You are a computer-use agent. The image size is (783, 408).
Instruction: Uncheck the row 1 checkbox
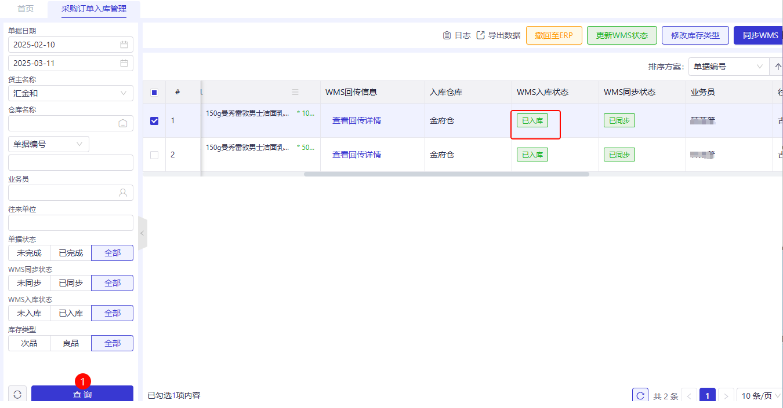154,121
